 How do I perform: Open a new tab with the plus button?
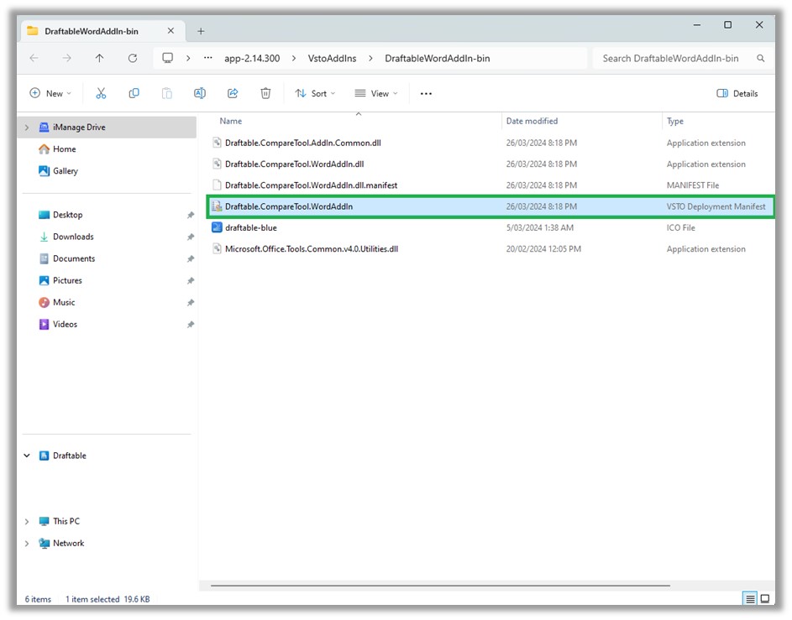coord(201,31)
